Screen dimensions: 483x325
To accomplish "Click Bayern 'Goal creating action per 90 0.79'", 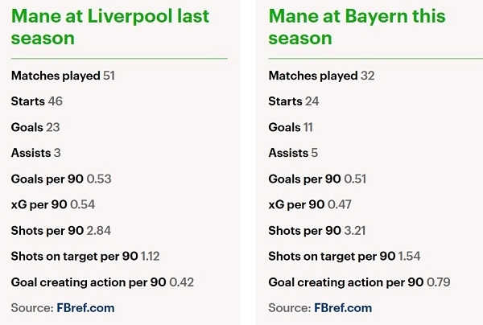I will 359,282.
